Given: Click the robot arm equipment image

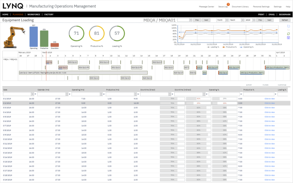Looking at the screenshot, I should point(14,37).
